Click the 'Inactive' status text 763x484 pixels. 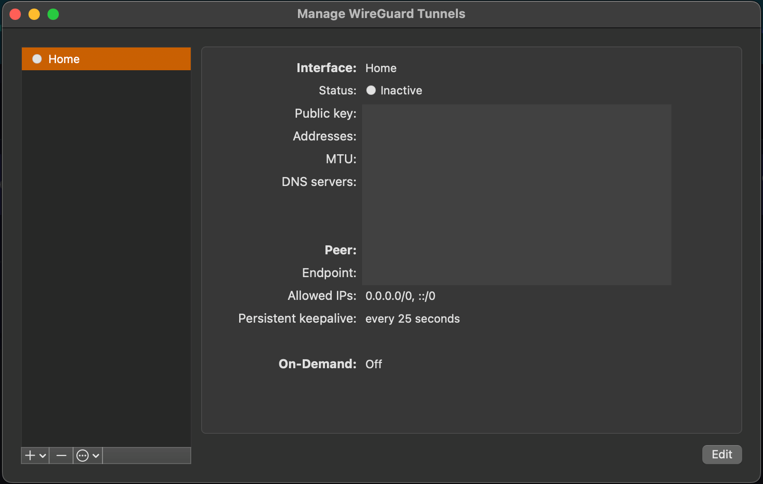401,91
